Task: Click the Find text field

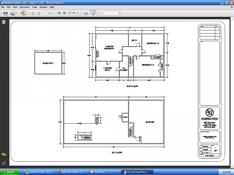Action: click(109, 13)
